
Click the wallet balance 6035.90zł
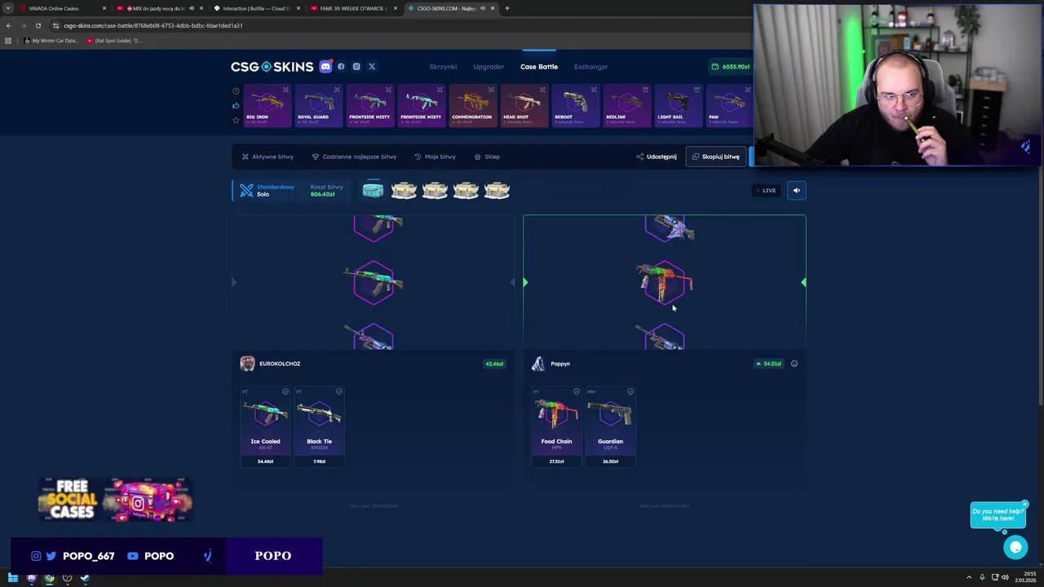click(x=730, y=67)
